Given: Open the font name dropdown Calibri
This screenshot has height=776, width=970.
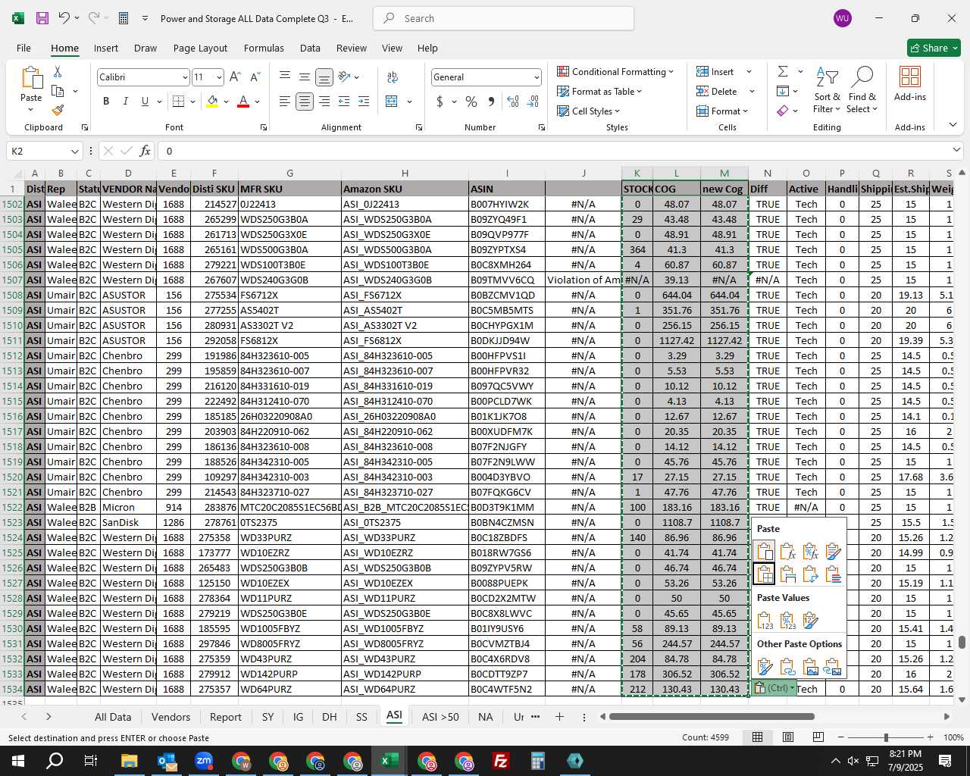Looking at the screenshot, I should click(x=184, y=77).
